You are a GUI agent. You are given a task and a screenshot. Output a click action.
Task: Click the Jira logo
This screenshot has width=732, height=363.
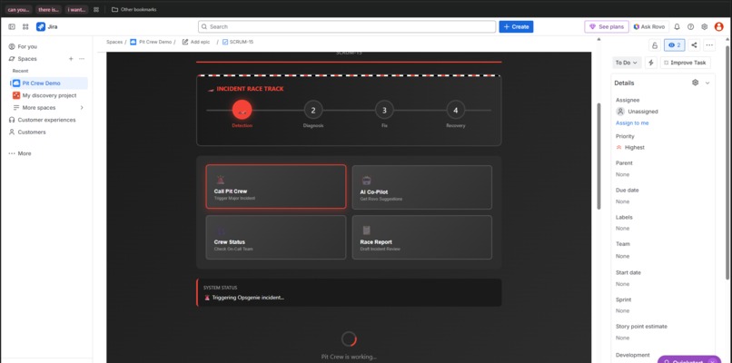pyautogui.click(x=46, y=27)
